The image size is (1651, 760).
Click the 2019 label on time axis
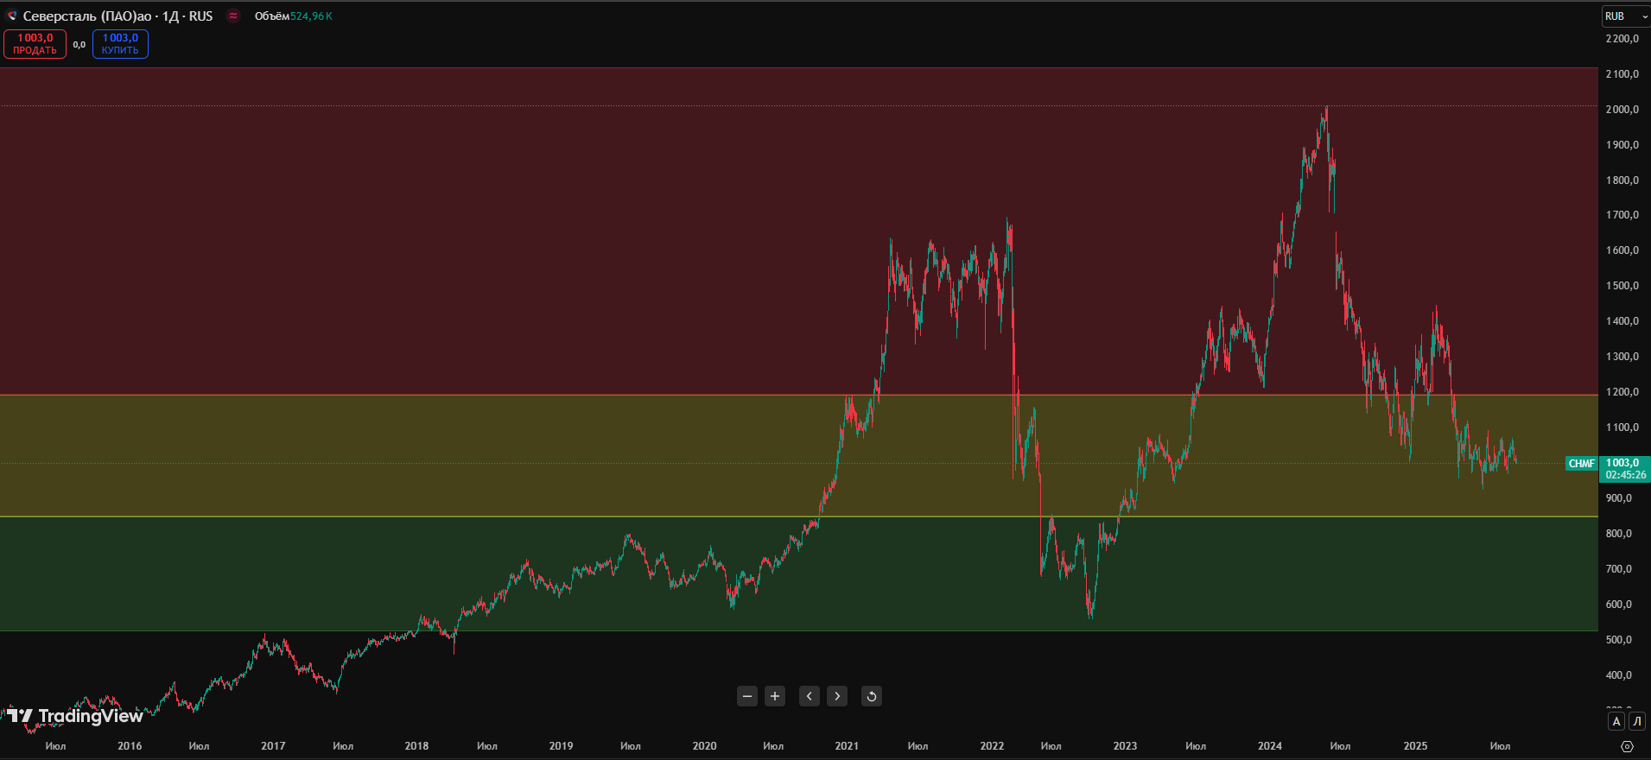pos(561,746)
